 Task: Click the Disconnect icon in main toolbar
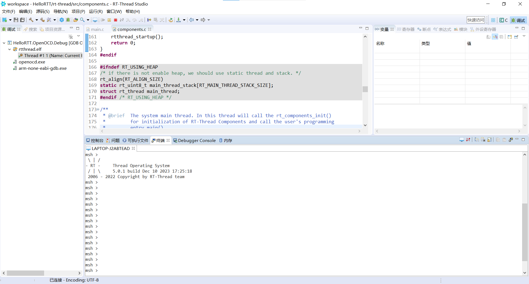pos(122,20)
